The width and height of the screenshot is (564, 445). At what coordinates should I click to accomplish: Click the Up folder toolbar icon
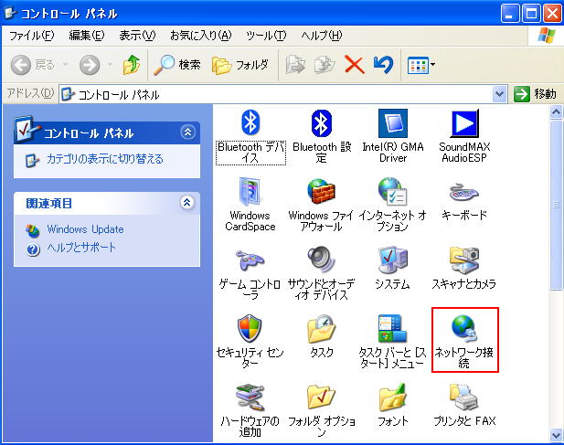132,65
